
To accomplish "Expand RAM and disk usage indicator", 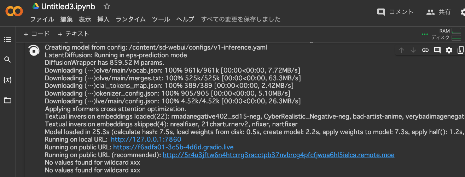I will click(446, 34).
